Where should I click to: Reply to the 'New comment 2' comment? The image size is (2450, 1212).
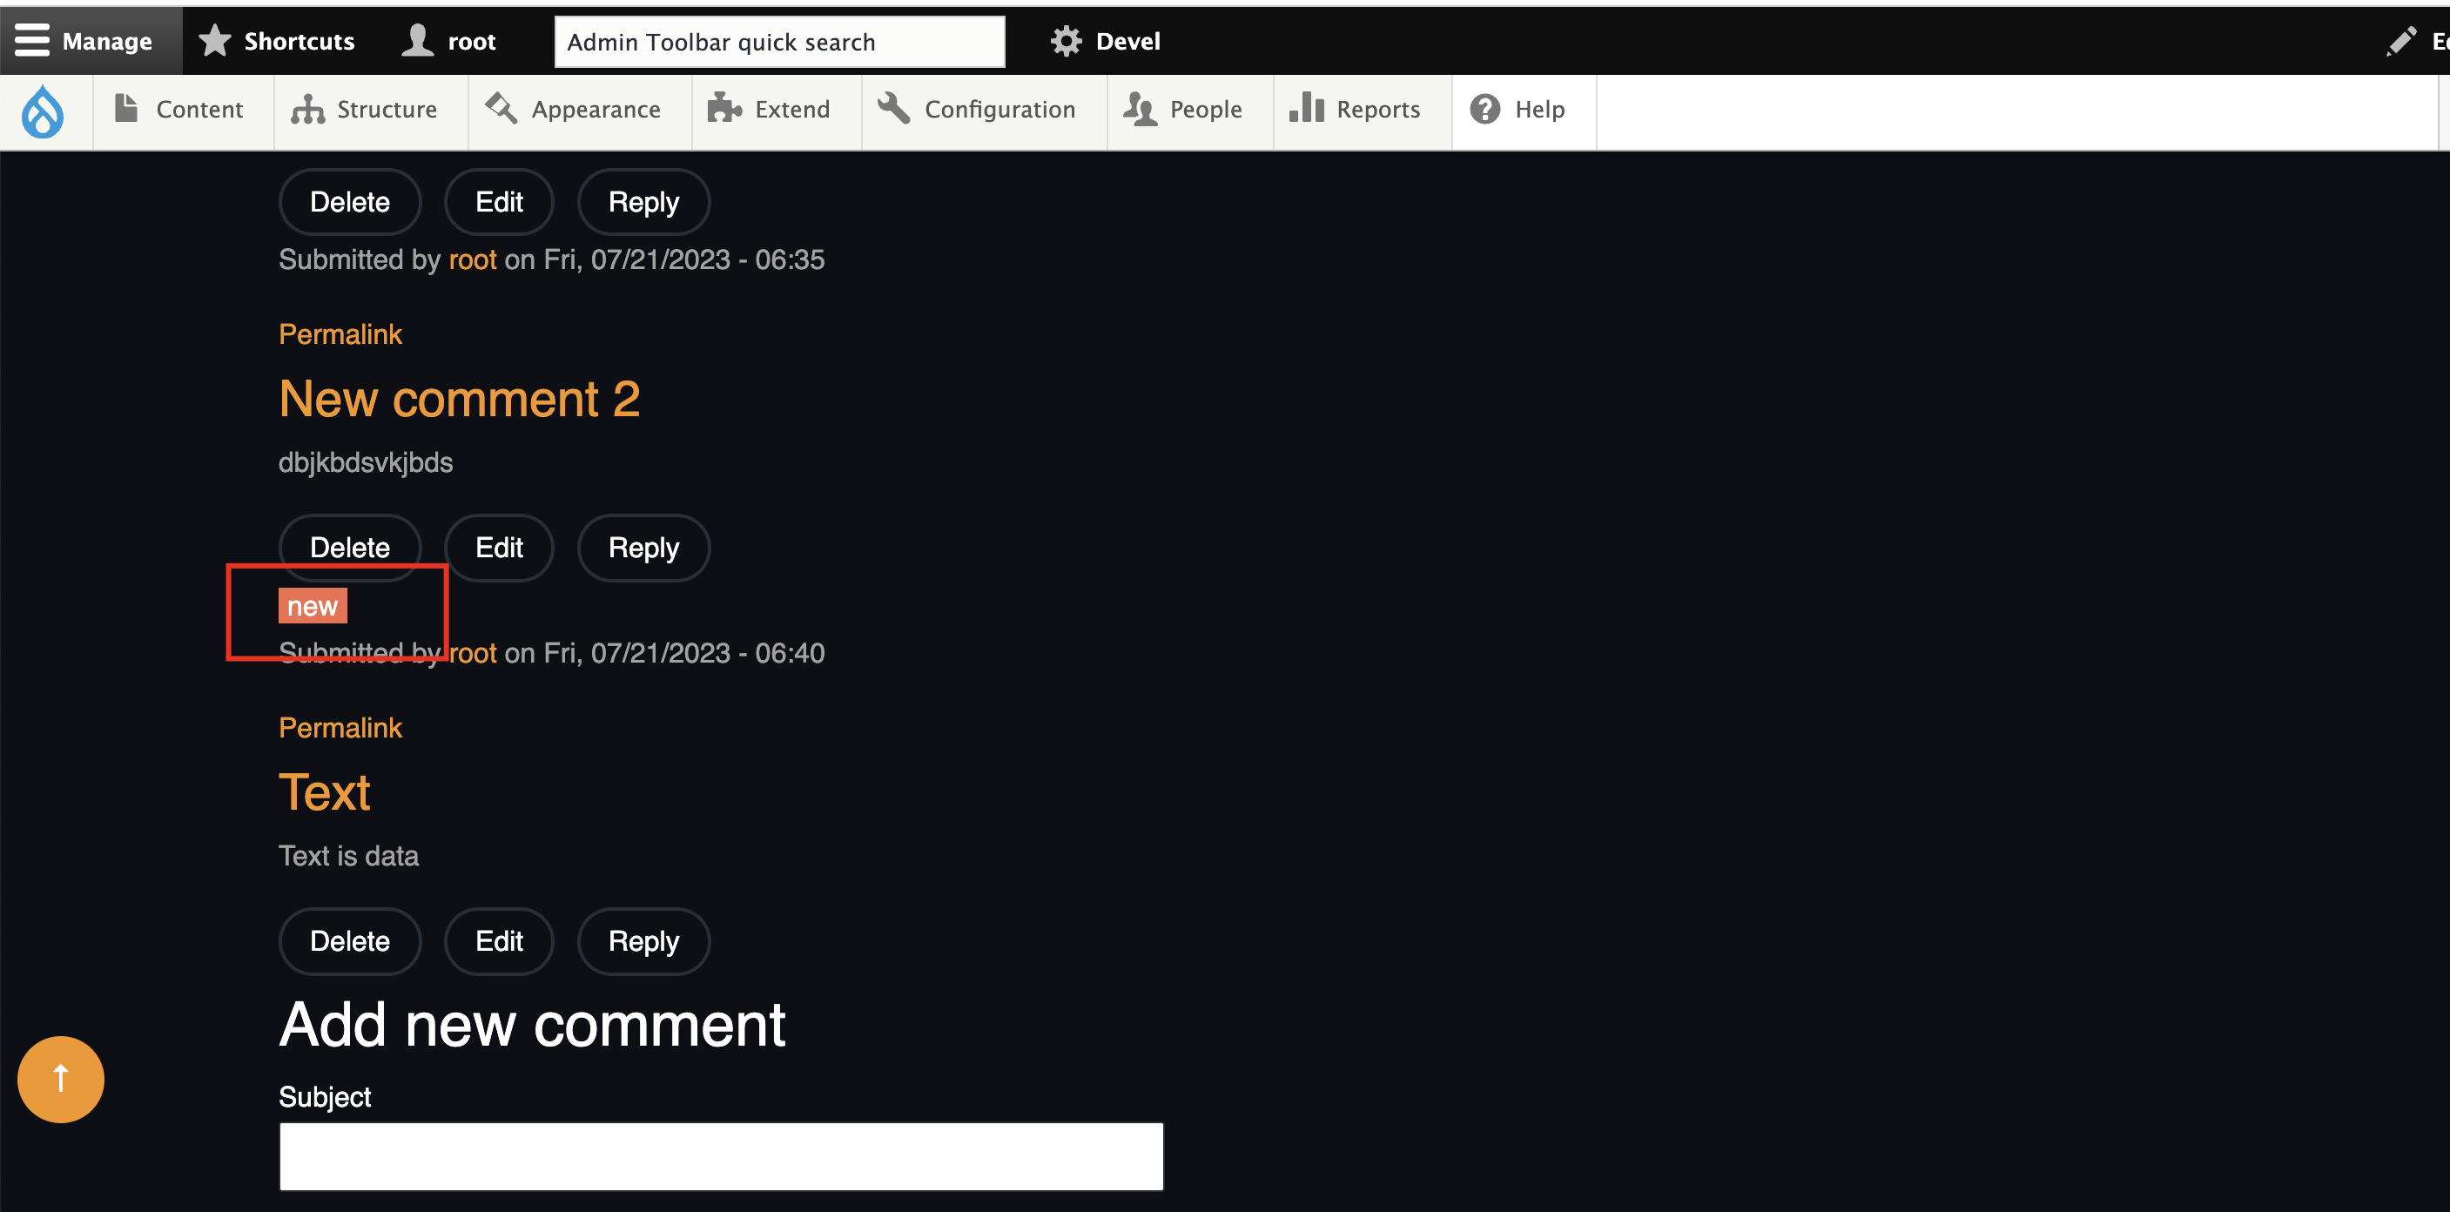click(643, 548)
